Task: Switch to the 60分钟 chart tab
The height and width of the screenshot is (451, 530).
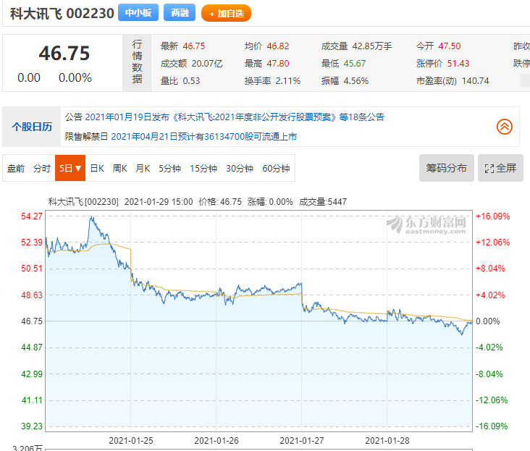Action: [x=276, y=168]
